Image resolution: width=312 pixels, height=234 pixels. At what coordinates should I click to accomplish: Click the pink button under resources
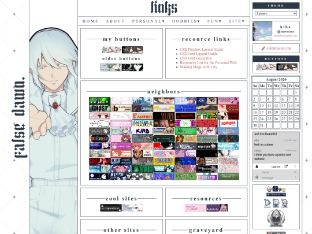point(196,208)
